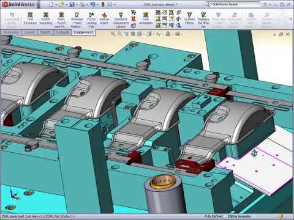The height and width of the screenshot is (220, 294).
Task: Create a new document with New icon
Action: click(51, 4)
